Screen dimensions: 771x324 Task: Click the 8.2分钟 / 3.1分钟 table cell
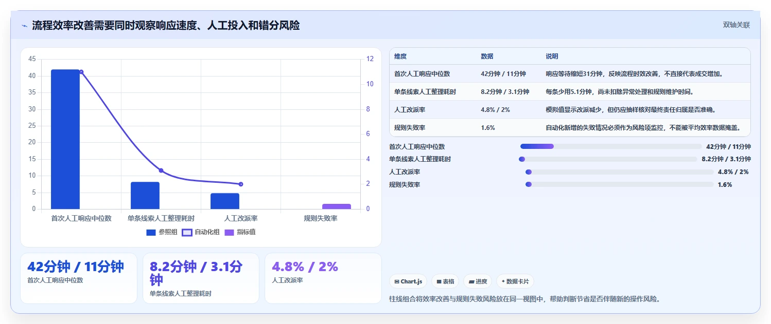click(x=505, y=92)
